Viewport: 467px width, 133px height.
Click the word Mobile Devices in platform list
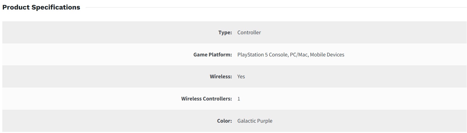tap(327, 55)
